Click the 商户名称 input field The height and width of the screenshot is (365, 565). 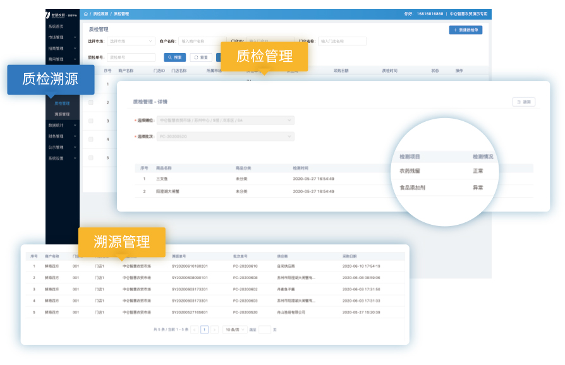(x=202, y=41)
